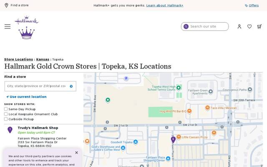
Task: Click the parking P marker on map
Action: pyautogui.click(x=126, y=78)
